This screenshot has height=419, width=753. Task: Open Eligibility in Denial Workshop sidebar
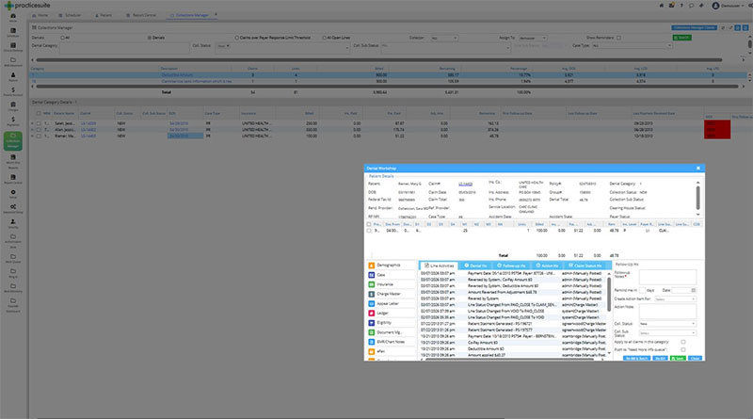(x=390, y=323)
